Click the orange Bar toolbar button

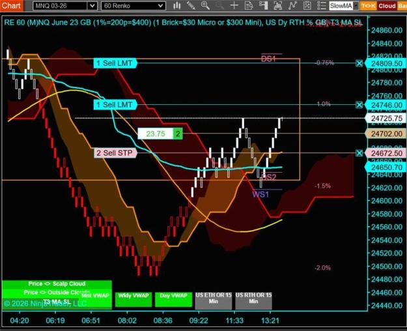coord(402,6)
